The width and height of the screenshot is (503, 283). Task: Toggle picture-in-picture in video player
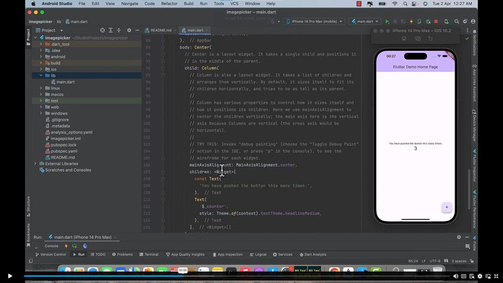488,276
